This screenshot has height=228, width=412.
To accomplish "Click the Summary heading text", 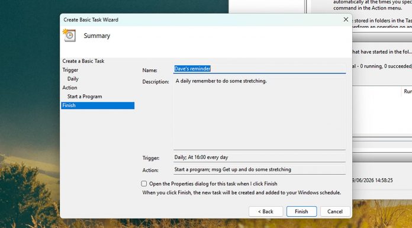I will (96, 36).
